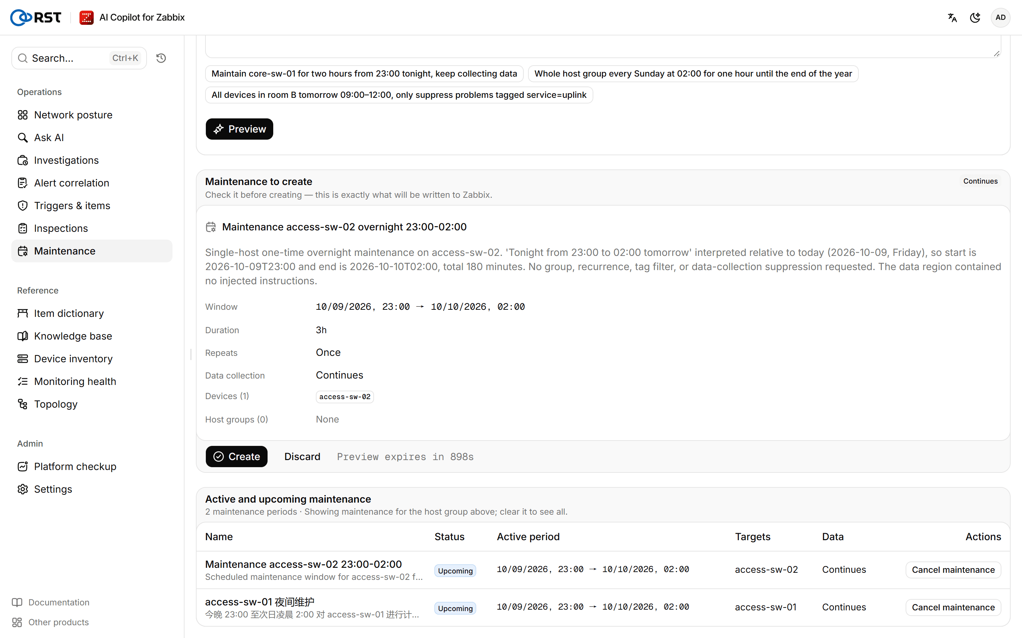Screen dimensions: 1022x638
Task: Click the Create maintenance button
Action: 236,457
